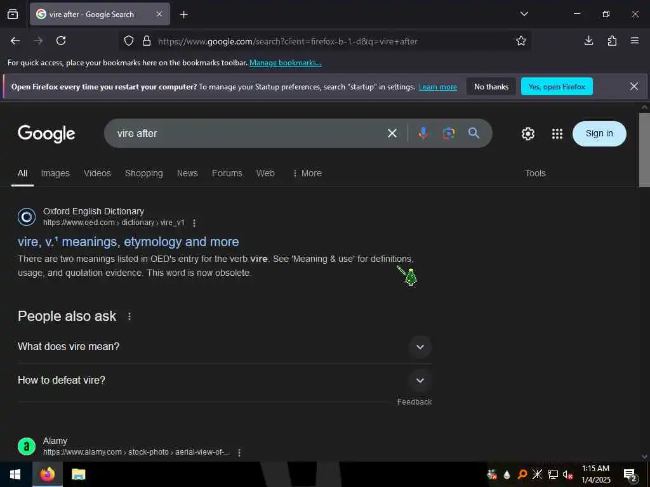Open File Explorer from taskbar
This screenshot has height=487, width=650.
(x=78, y=474)
